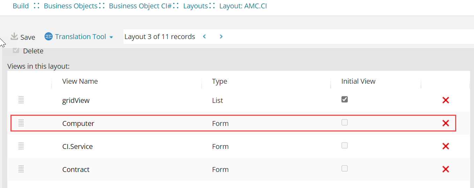Open Business Objects breadcrumb

[70, 6]
